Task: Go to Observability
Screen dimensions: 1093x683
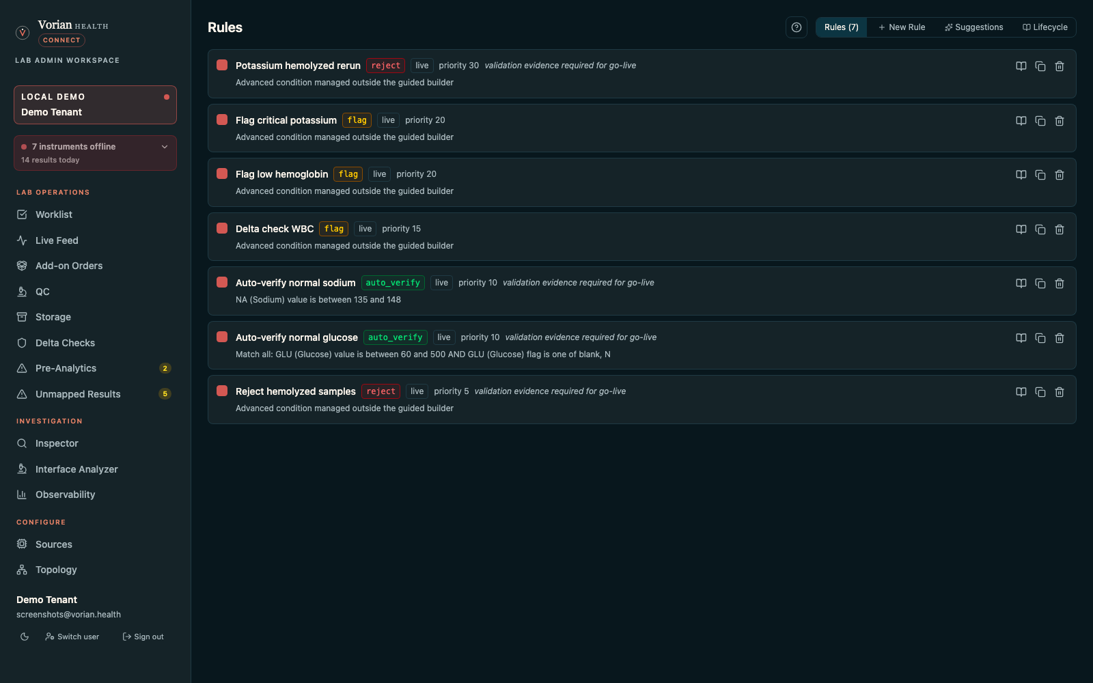Action: (x=95, y=494)
